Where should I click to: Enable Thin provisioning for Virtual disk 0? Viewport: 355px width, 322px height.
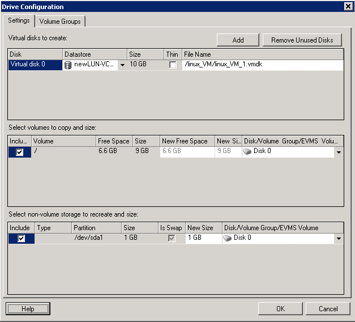172,65
